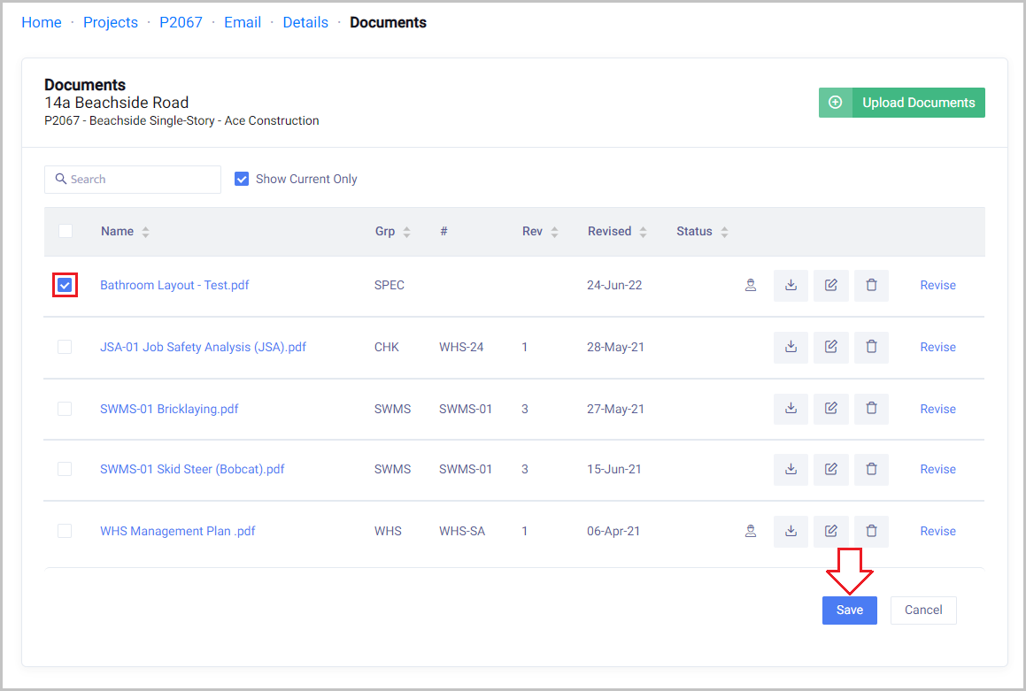1026x691 pixels.
Task: Download the Bathroom Layout - Test.pdf file
Action: (791, 286)
